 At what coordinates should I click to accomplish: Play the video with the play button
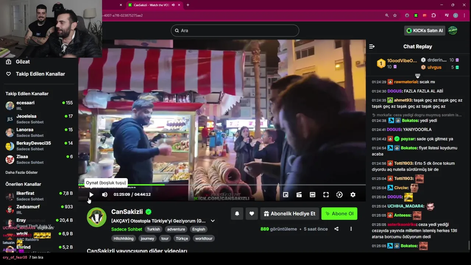[x=91, y=195]
